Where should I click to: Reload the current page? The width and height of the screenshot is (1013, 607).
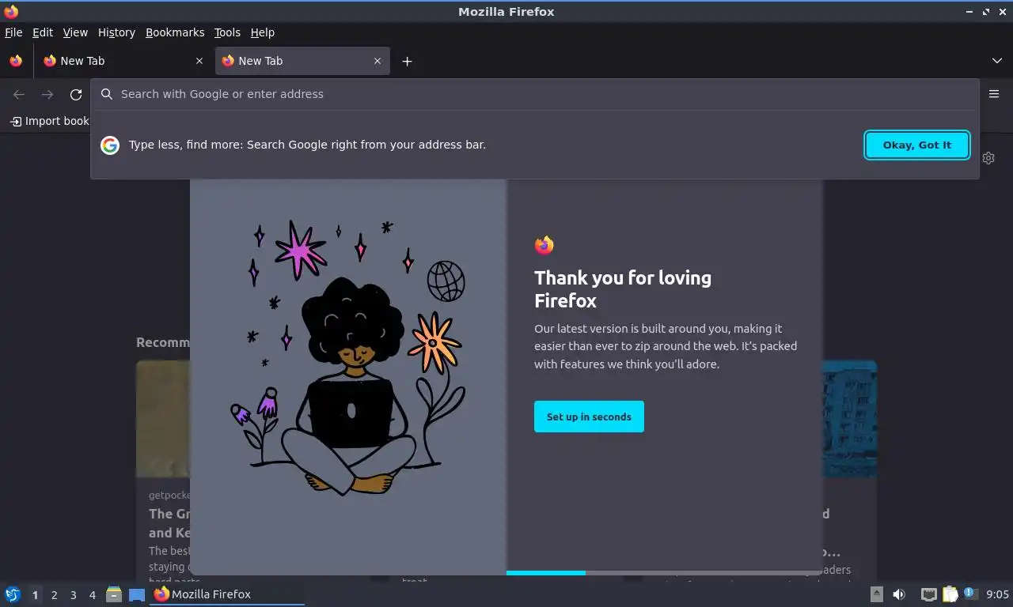tap(76, 95)
